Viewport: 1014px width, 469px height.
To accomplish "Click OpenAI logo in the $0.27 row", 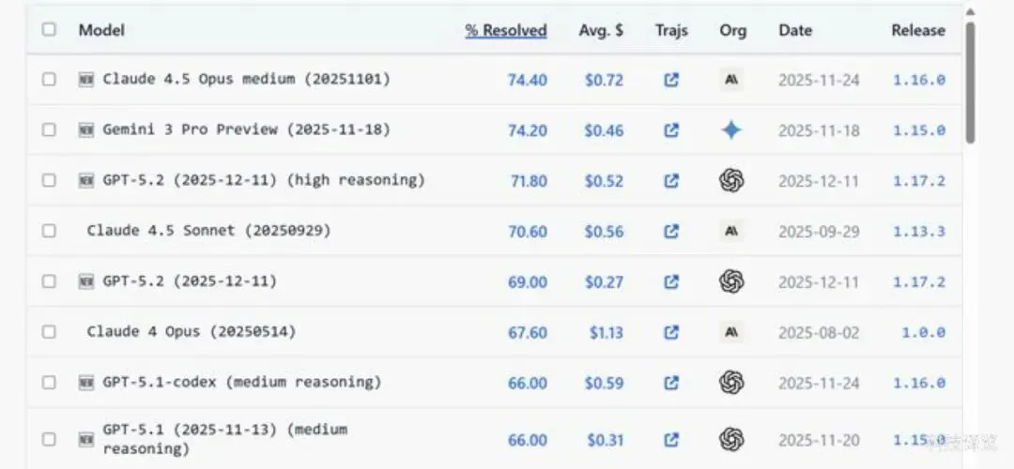I will pos(731,281).
